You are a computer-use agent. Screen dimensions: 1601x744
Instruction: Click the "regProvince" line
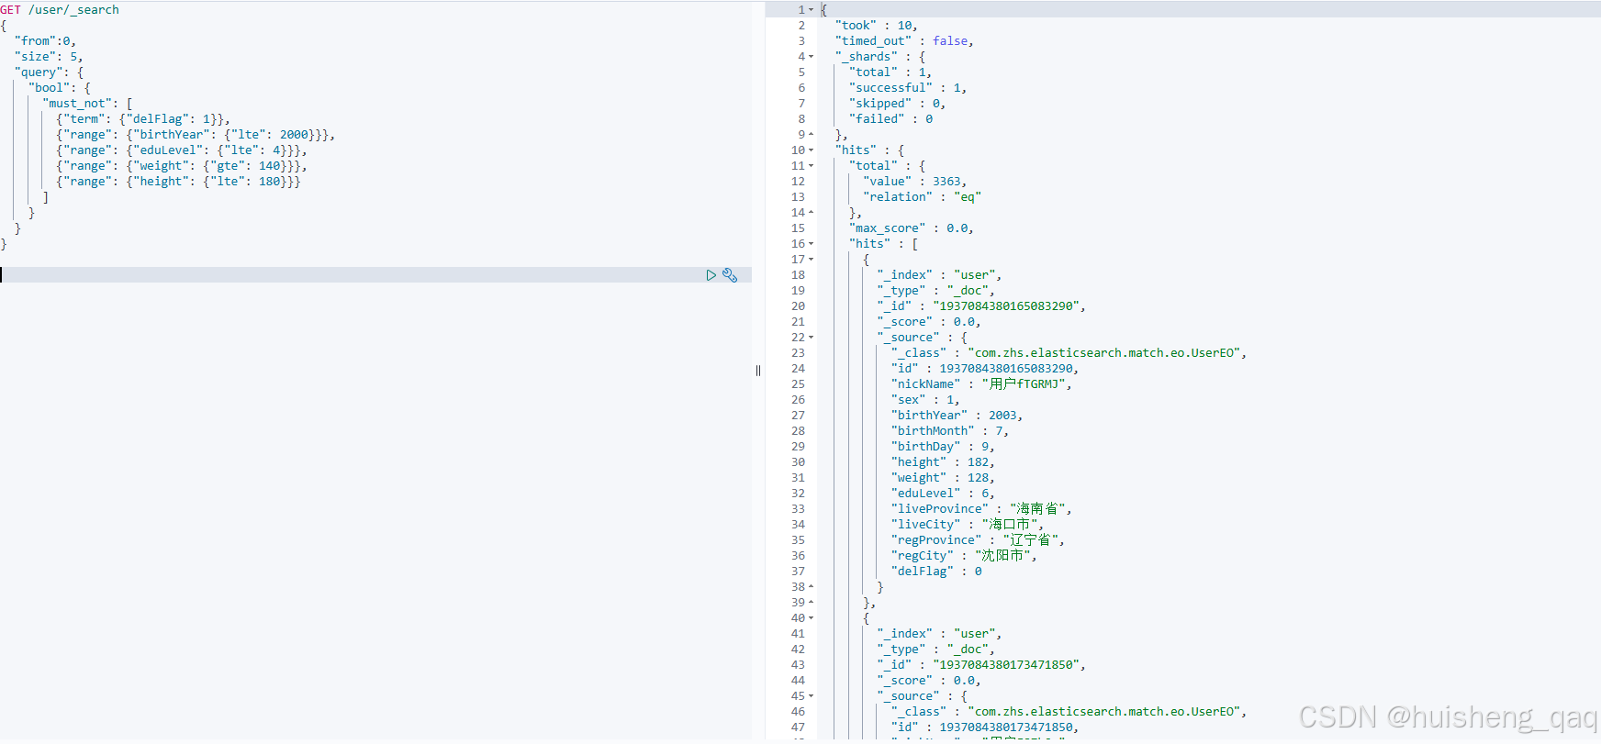tap(978, 540)
